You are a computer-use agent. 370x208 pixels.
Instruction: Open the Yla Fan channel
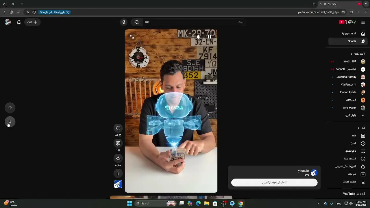(348, 85)
